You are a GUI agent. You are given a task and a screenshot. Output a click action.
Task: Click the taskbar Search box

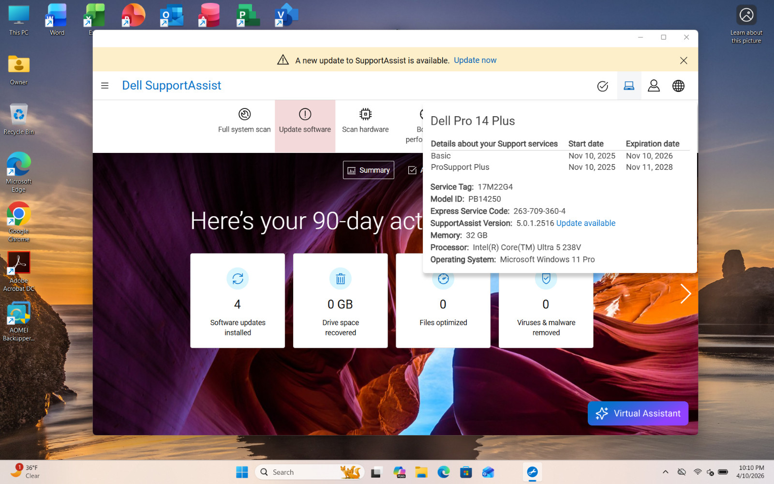point(310,472)
